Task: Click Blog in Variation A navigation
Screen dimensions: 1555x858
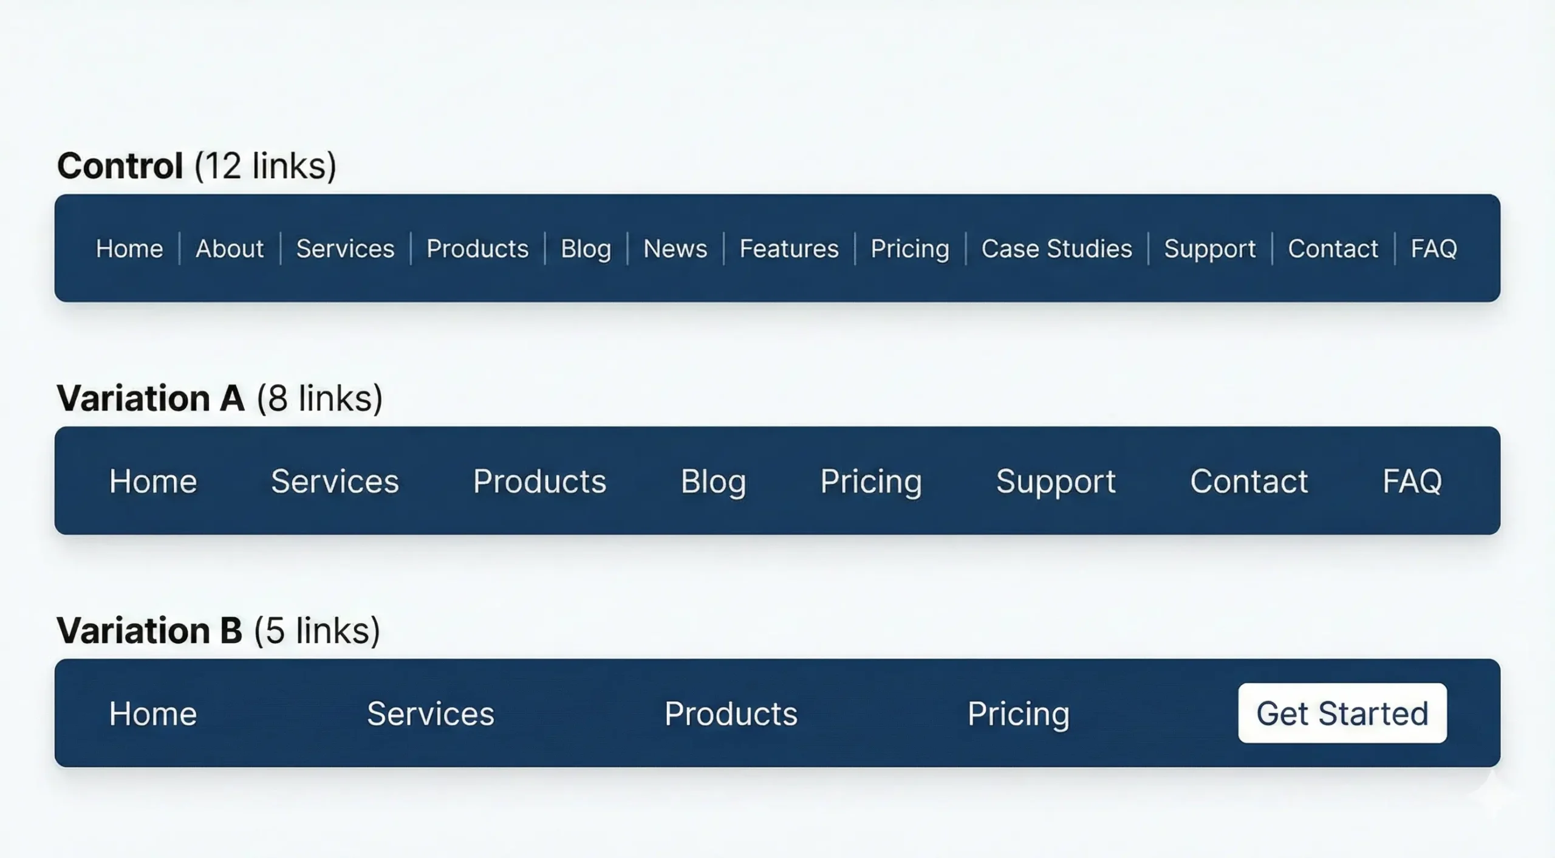Action: click(714, 481)
